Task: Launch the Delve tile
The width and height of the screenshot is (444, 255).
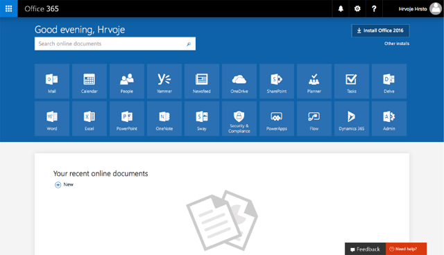Action: coord(389,81)
